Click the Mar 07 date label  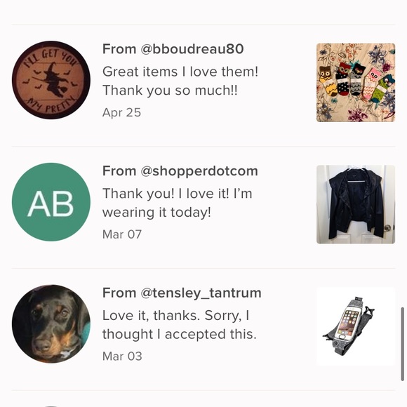(x=122, y=234)
